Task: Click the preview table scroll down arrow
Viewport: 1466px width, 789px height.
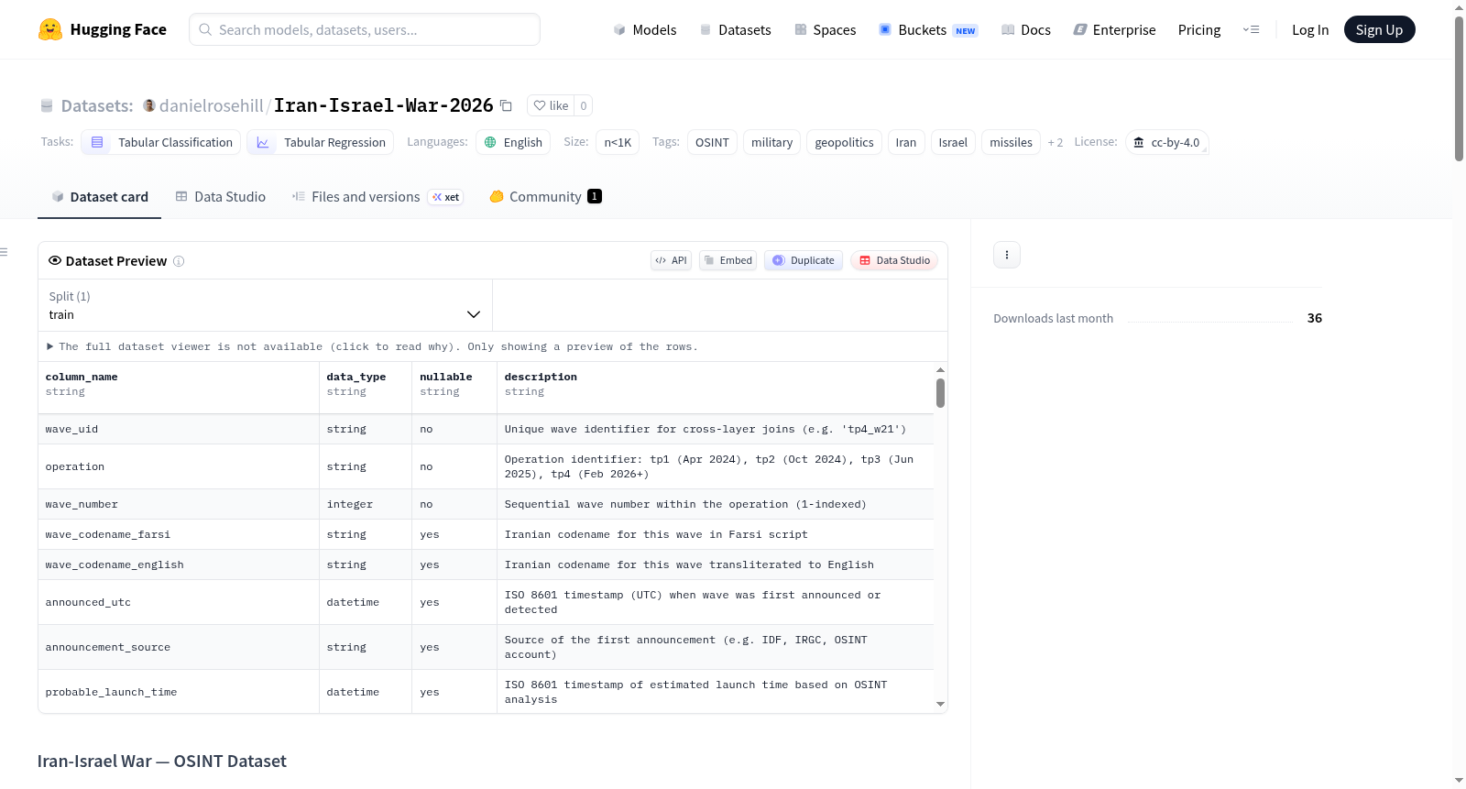Action: point(940,705)
